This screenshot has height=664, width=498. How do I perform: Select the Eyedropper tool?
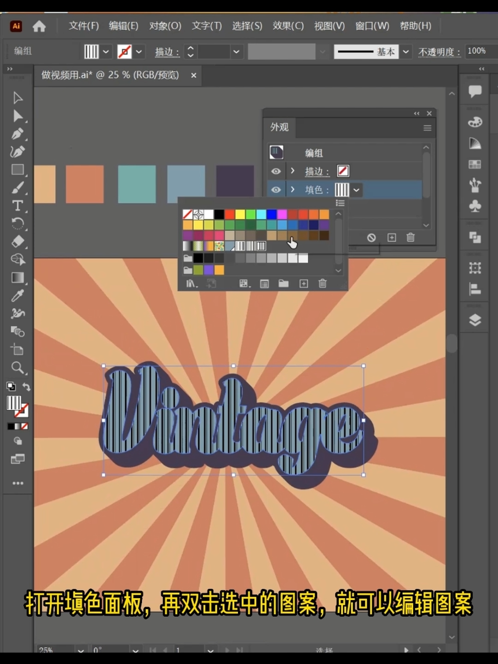17,296
